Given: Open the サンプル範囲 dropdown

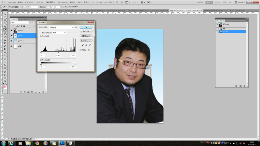Looking at the screenshot, I should click(29, 7).
